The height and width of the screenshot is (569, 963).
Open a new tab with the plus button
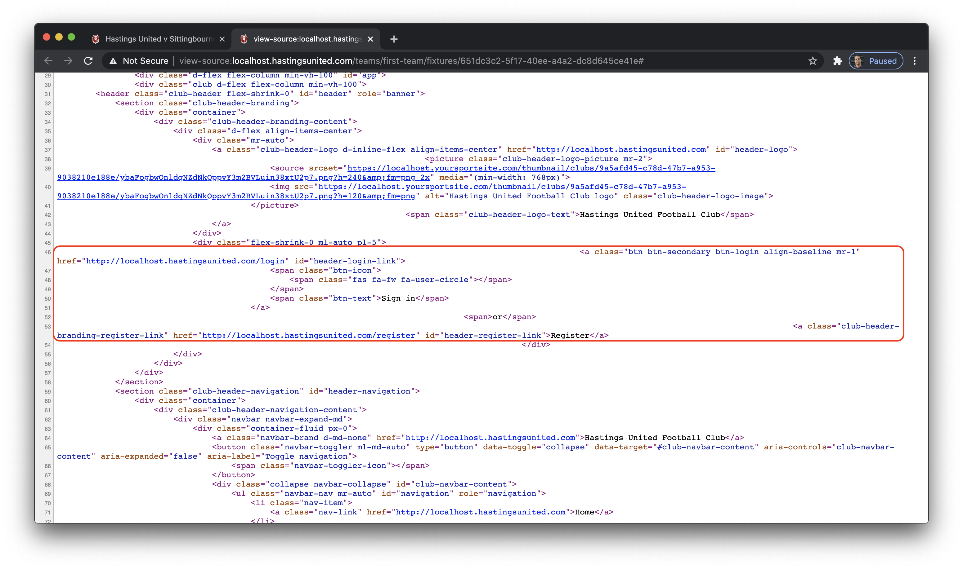[394, 39]
